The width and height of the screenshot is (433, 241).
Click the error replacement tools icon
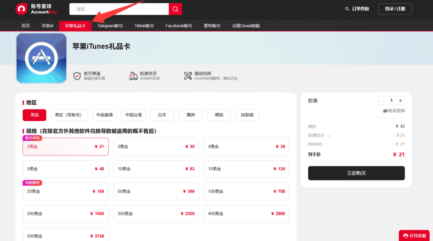click(188, 76)
